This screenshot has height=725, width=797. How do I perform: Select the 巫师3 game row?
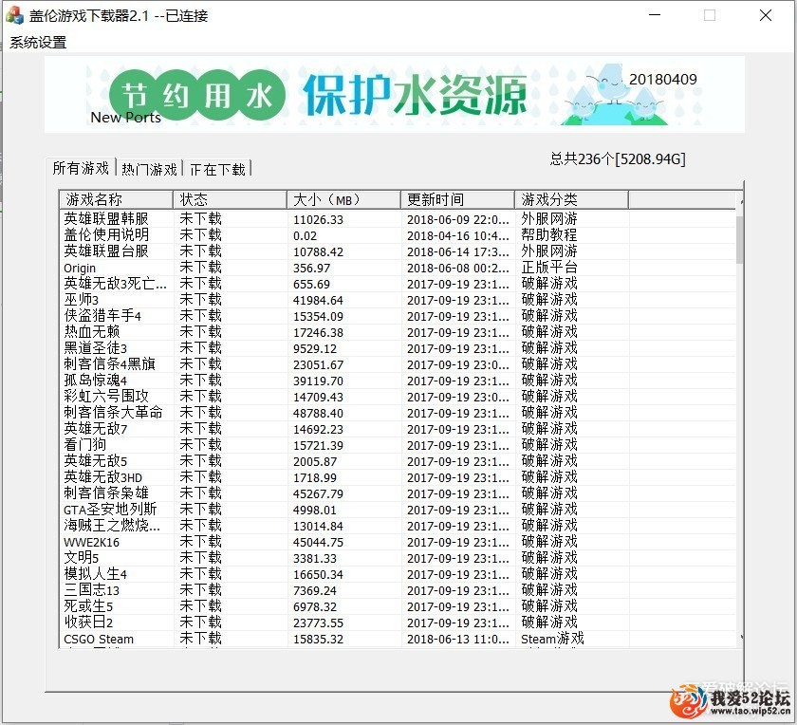[x=398, y=300]
